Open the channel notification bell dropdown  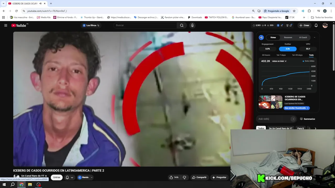[69, 177]
